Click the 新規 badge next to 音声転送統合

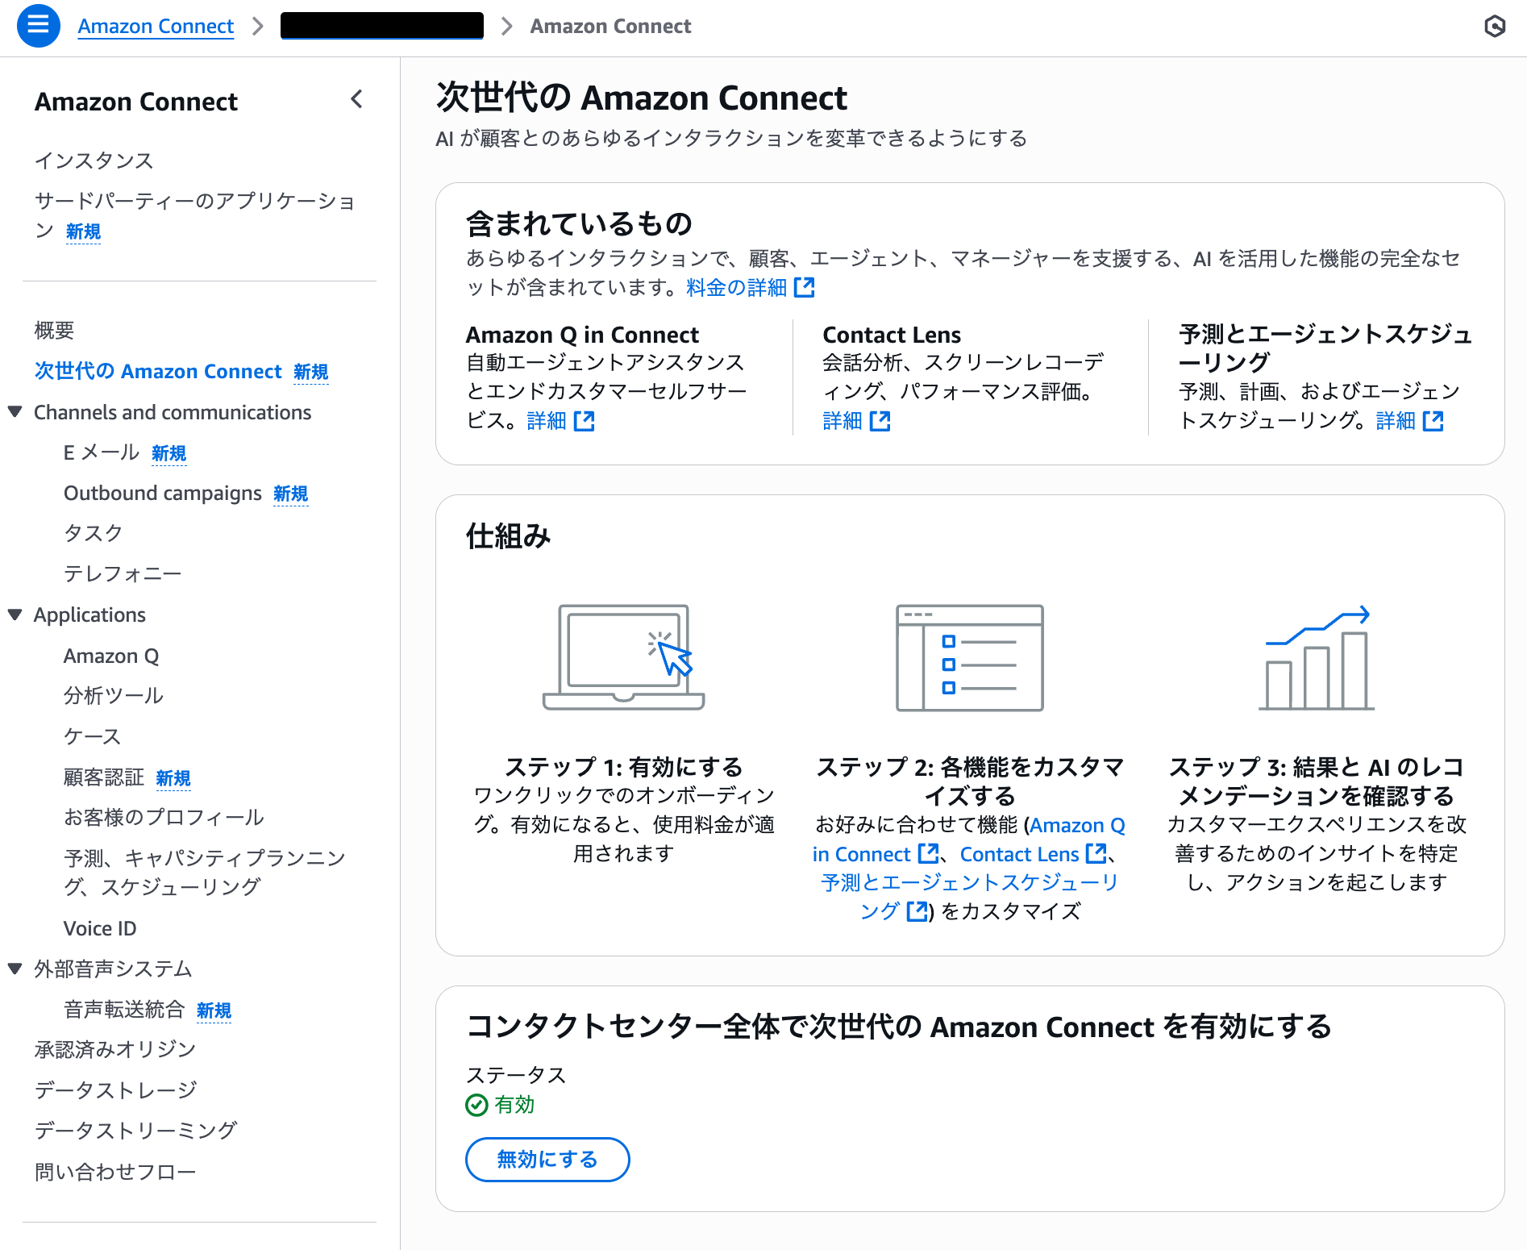coord(214,1010)
